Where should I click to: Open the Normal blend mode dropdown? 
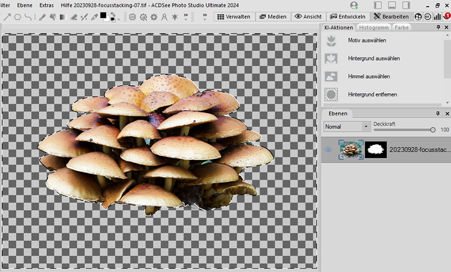(x=347, y=127)
